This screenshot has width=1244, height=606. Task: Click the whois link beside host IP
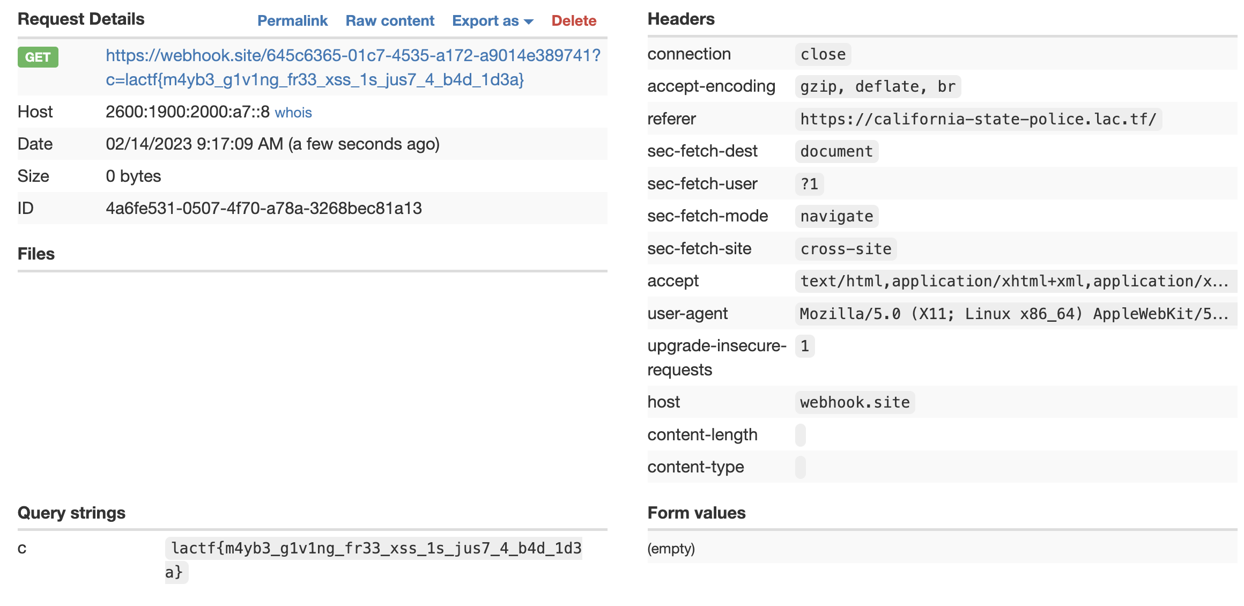293,113
